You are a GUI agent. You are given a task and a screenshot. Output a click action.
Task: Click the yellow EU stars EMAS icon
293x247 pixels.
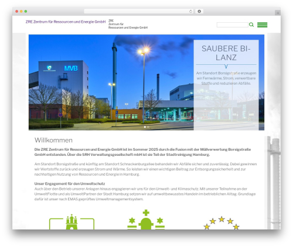222,223
